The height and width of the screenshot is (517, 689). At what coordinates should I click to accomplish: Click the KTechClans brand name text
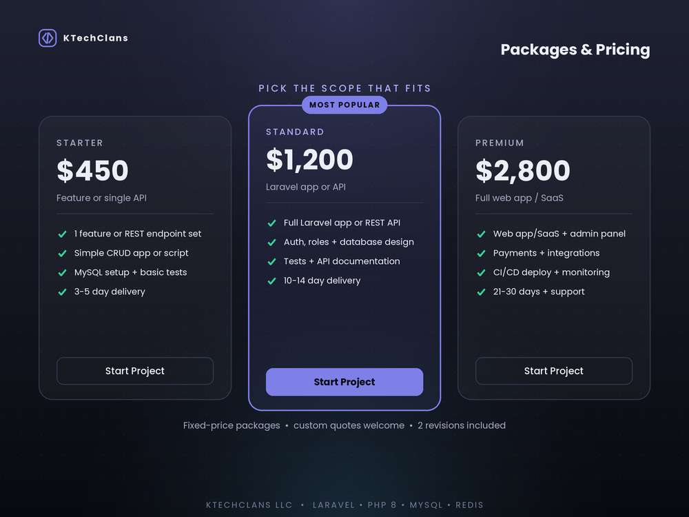click(x=96, y=38)
